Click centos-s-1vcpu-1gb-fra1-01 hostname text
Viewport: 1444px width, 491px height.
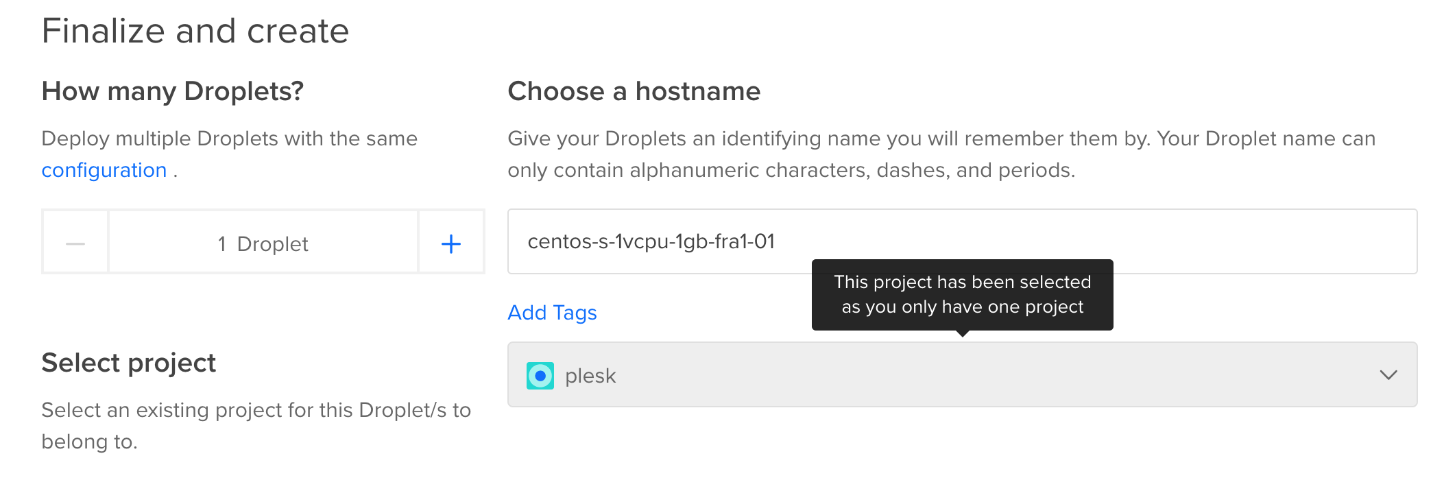651,241
